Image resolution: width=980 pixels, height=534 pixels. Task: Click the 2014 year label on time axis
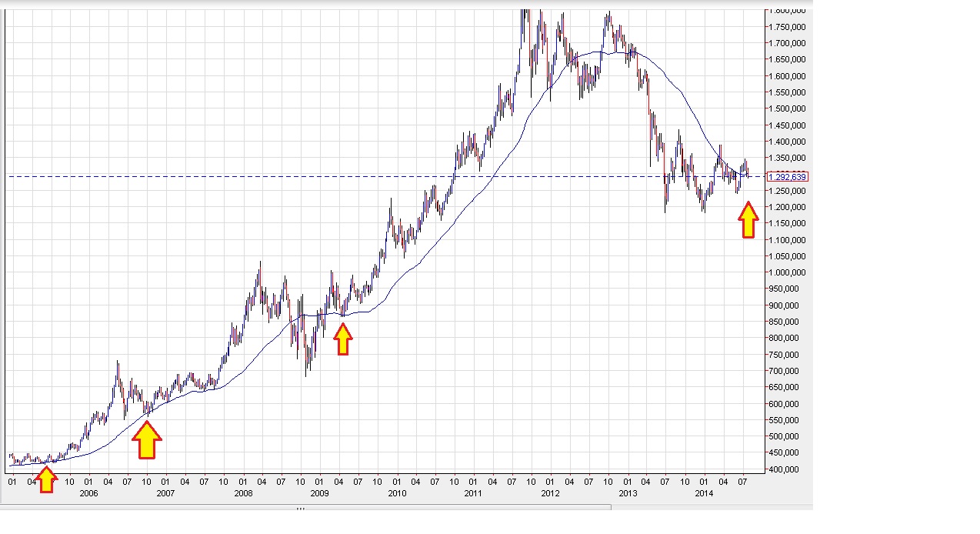[704, 493]
